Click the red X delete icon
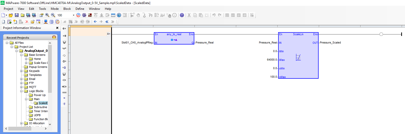The image size is (405, 134). 27,22
